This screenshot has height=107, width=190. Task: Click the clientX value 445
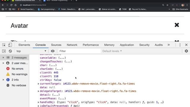click(x=56, y=73)
